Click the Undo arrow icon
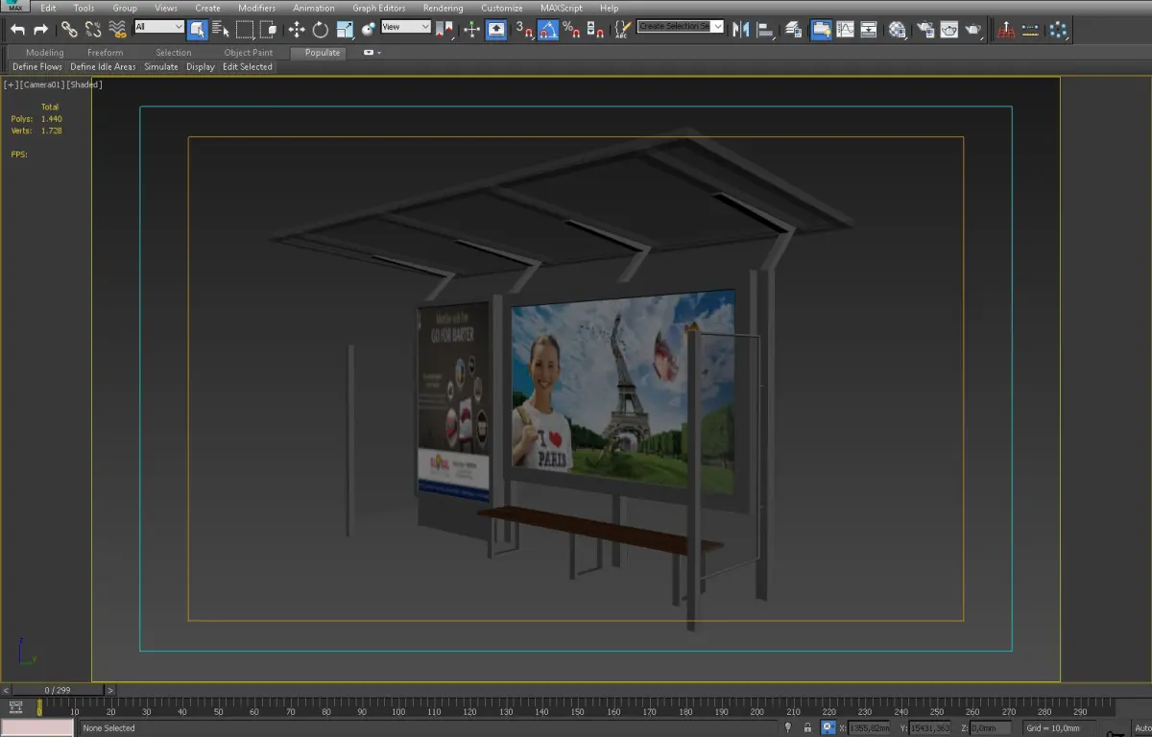The width and height of the screenshot is (1152, 737). tap(18, 30)
